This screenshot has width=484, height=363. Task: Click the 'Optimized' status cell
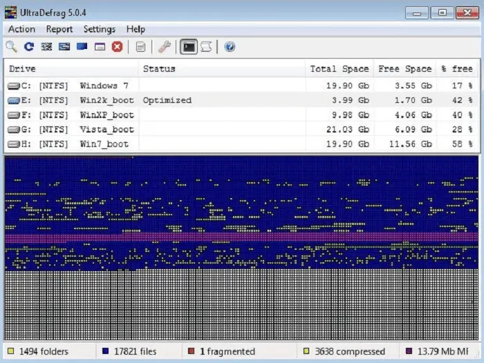coord(167,101)
